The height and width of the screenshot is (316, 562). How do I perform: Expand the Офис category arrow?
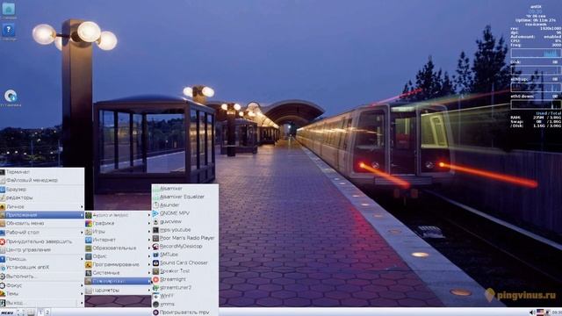click(149, 256)
